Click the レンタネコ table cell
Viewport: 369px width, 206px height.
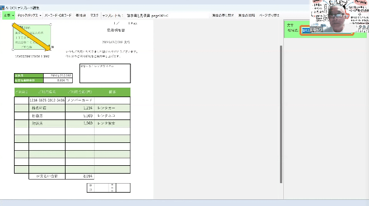tap(112, 116)
